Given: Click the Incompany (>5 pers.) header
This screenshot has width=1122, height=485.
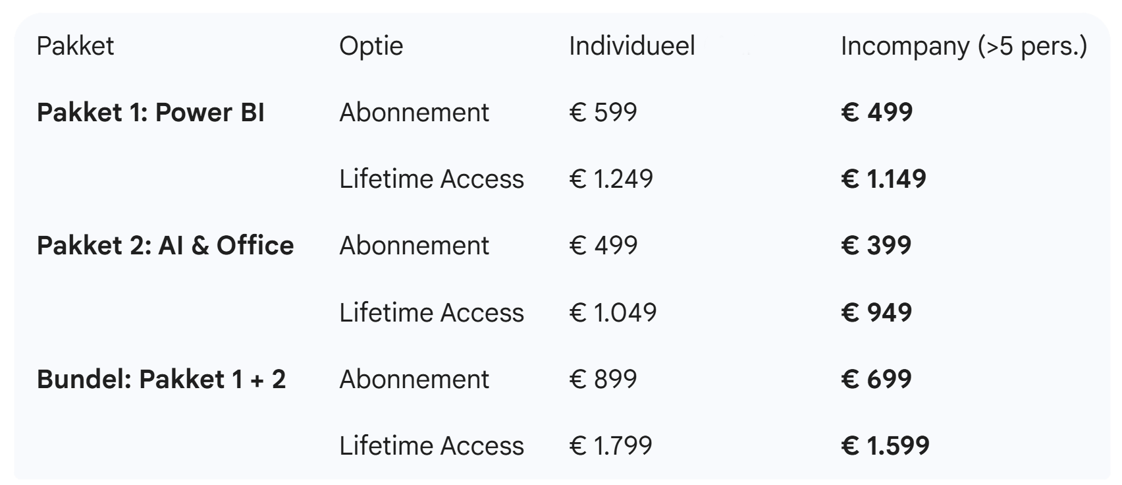Looking at the screenshot, I should (963, 46).
